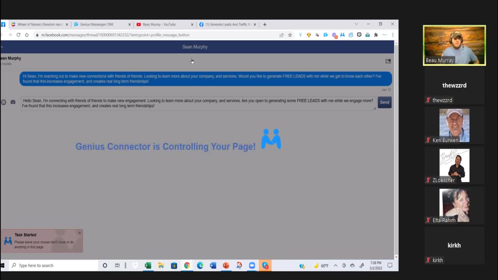Share this page from the address bar
This screenshot has width=498, height=280.
[281, 35]
